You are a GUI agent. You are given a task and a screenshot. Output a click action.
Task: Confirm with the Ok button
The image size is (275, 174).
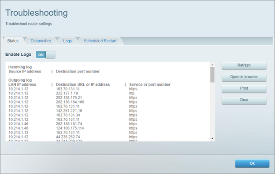[252, 163]
